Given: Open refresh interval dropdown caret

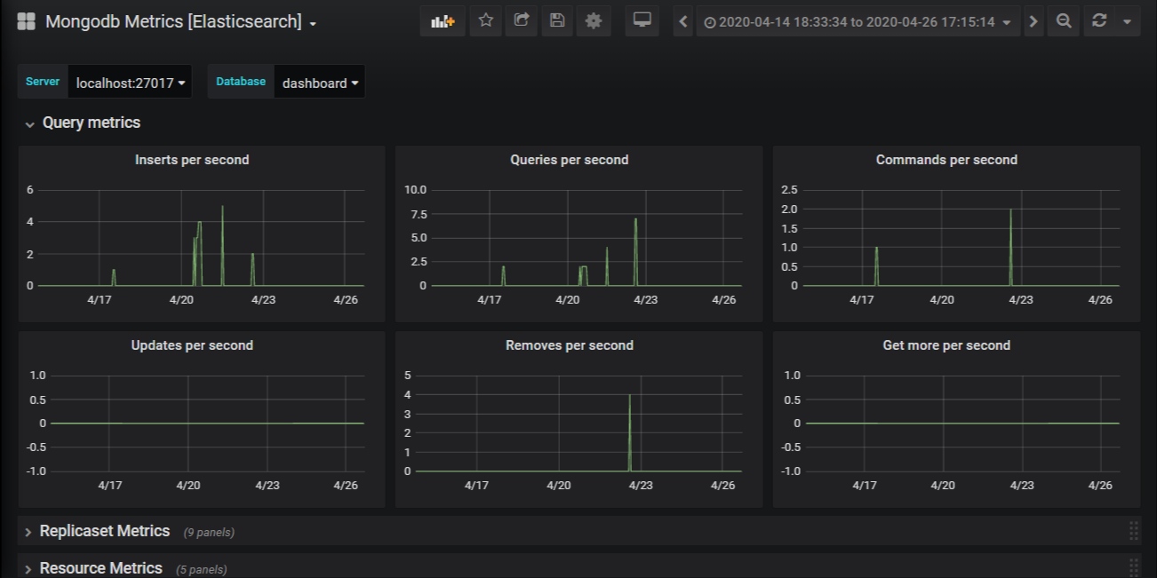Looking at the screenshot, I should tap(1128, 21).
